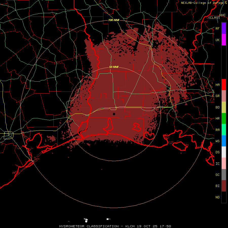
Task: Click the ND legend label
Action: pos(218,197)
